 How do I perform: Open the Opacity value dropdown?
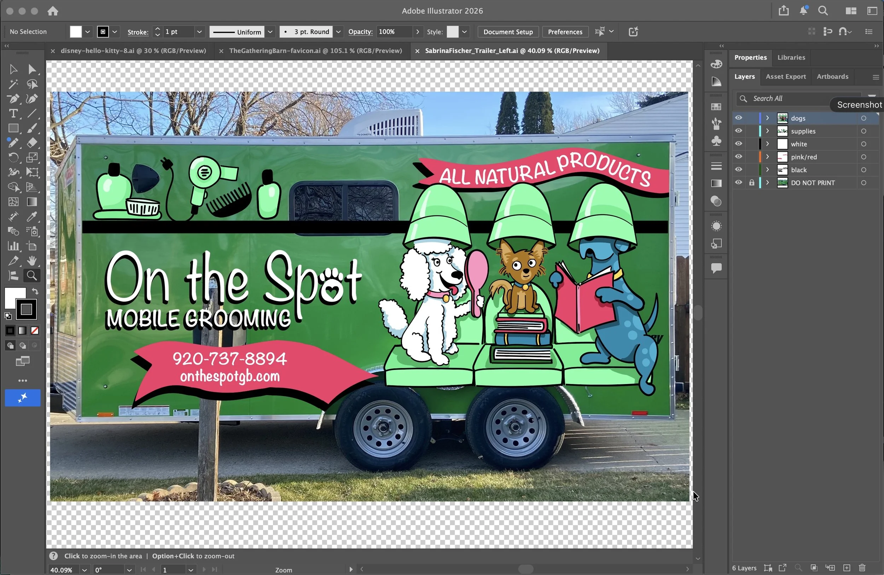pyautogui.click(x=418, y=32)
